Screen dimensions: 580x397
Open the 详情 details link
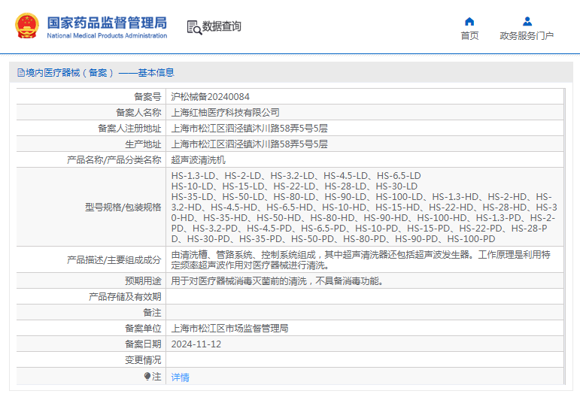[x=180, y=377]
